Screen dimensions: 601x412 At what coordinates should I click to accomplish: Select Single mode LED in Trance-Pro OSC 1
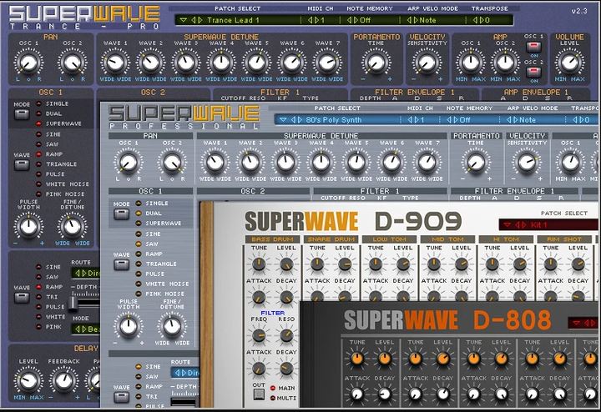38,103
